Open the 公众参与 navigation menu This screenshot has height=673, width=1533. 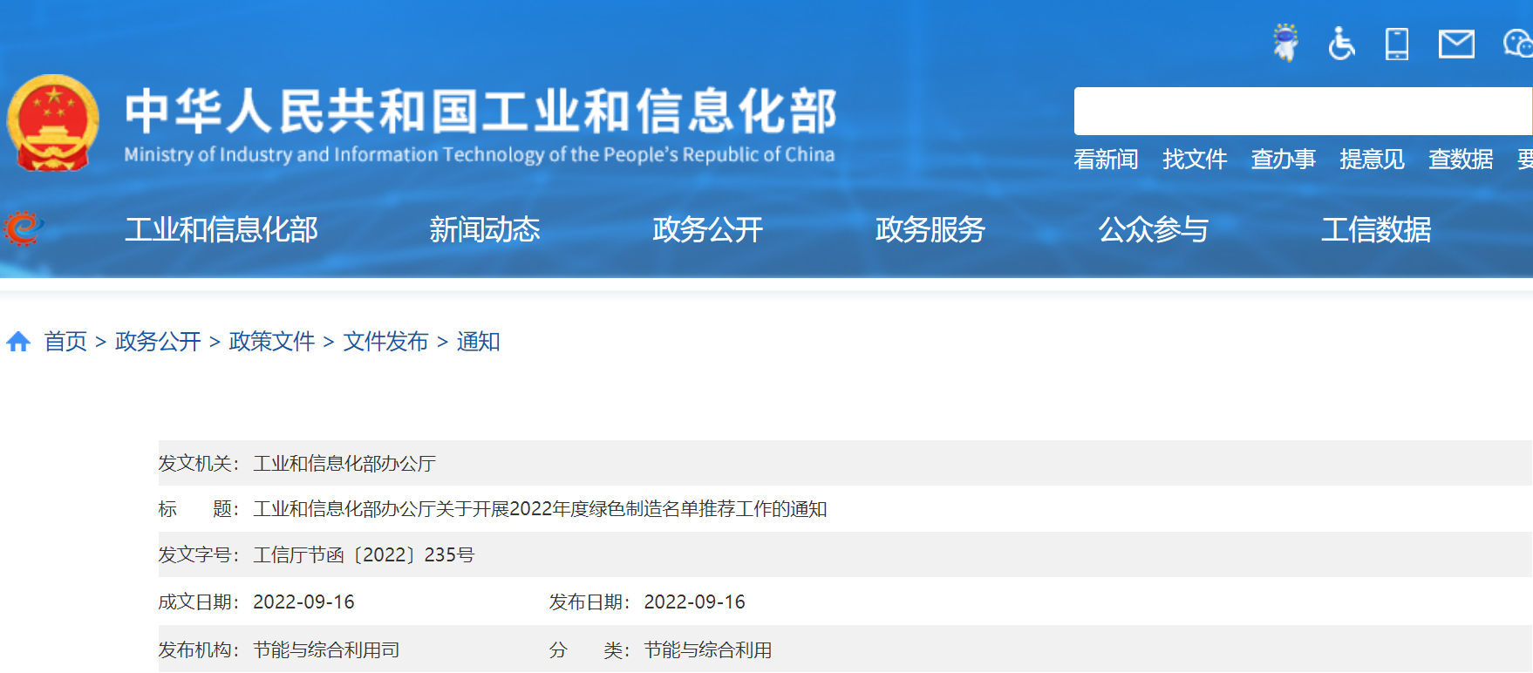(x=1154, y=229)
